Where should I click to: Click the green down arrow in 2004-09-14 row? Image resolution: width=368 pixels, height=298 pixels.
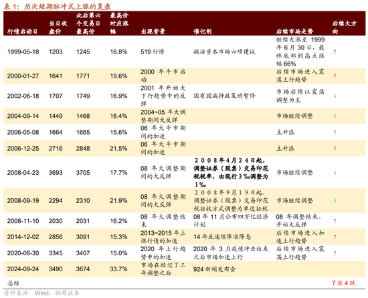click(335, 116)
